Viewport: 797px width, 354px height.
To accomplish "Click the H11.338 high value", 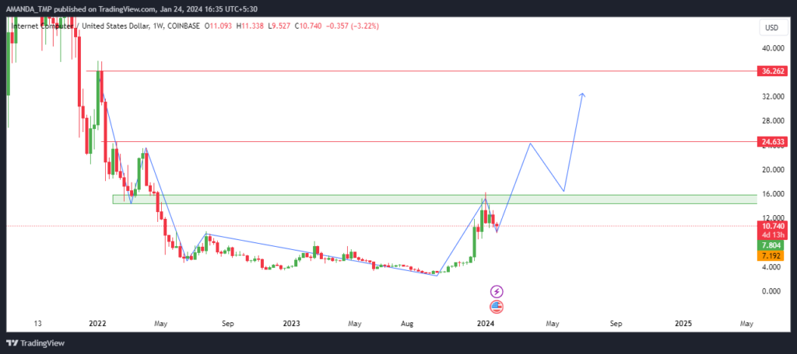I will pos(250,26).
